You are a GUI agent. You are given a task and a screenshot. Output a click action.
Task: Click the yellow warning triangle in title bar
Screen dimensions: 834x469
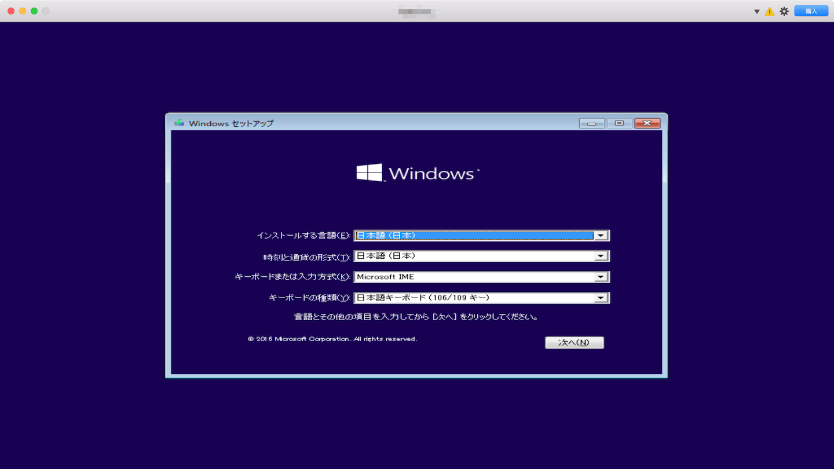tap(770, 11)
